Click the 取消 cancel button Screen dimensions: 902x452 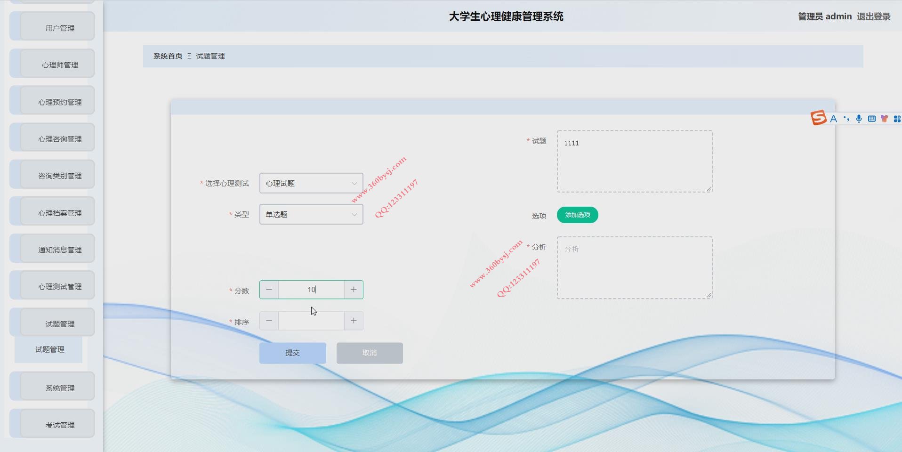point(370,353)
